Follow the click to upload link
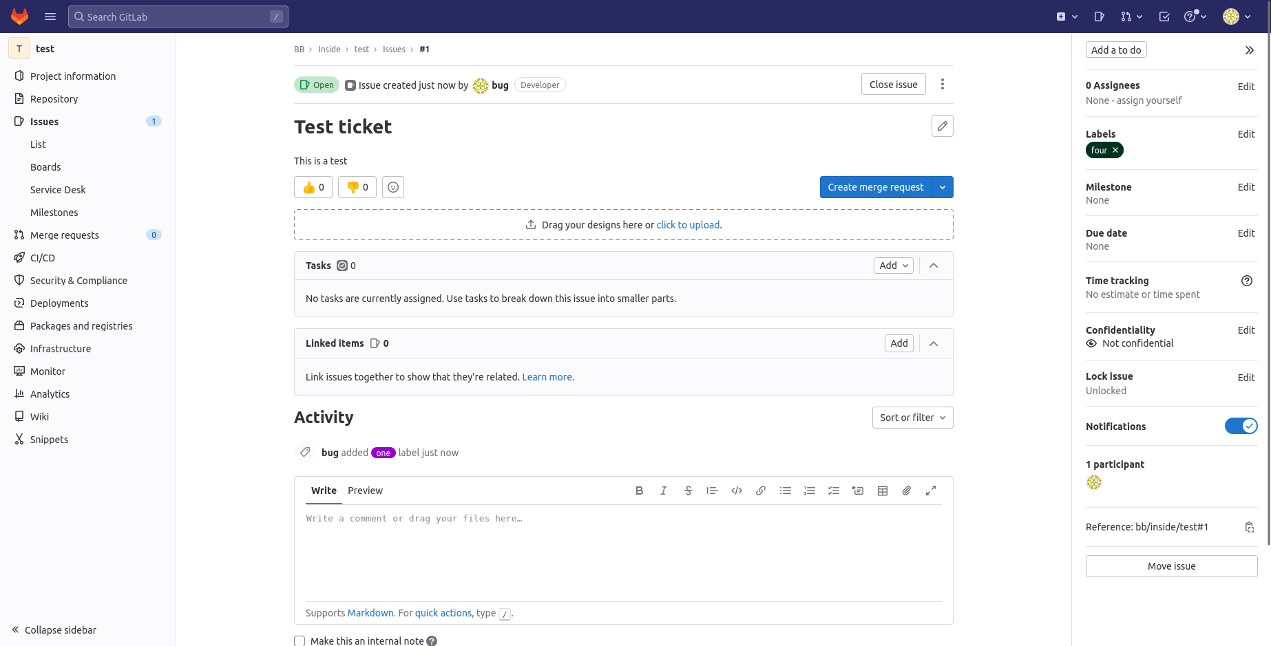The height and width of the screenshot is (646, 1271). point(688,225)
